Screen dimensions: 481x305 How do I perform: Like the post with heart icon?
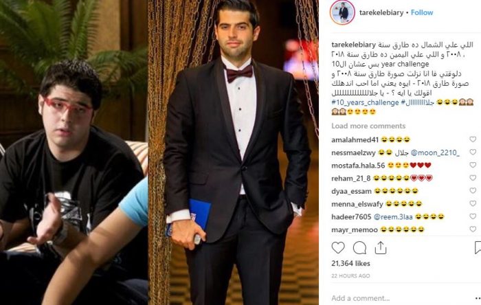[338, 247]
